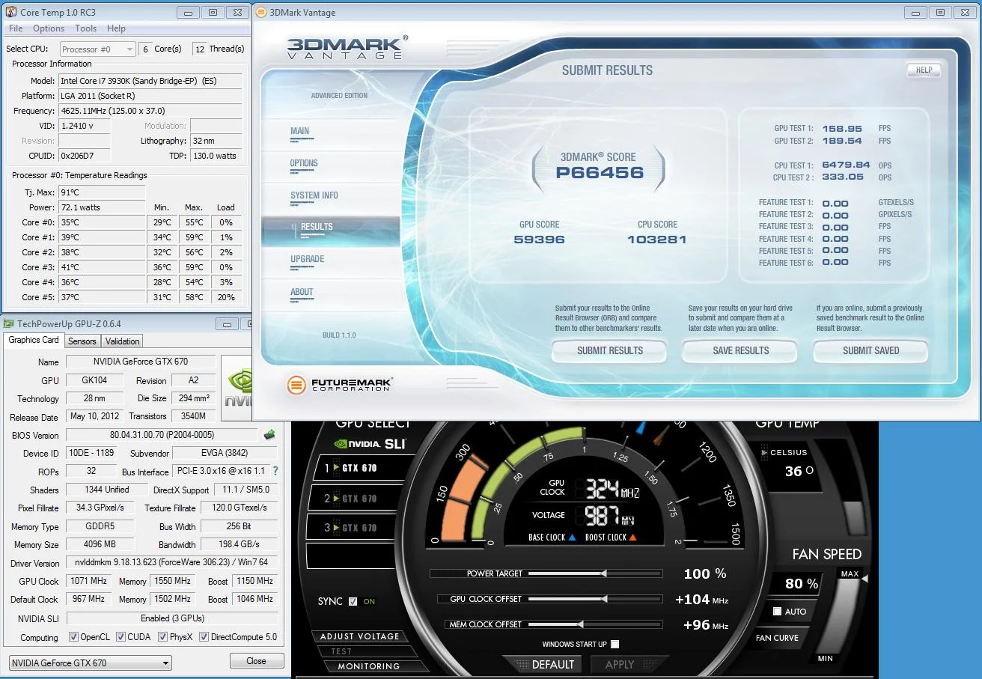Enable Windows Start Up checkbox
982x679 pixels.
click(x=614, y=644)
